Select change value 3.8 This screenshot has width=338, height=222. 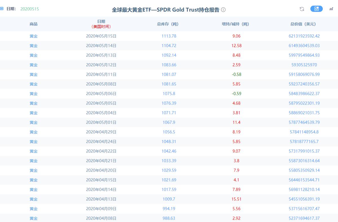click(237, 161)
